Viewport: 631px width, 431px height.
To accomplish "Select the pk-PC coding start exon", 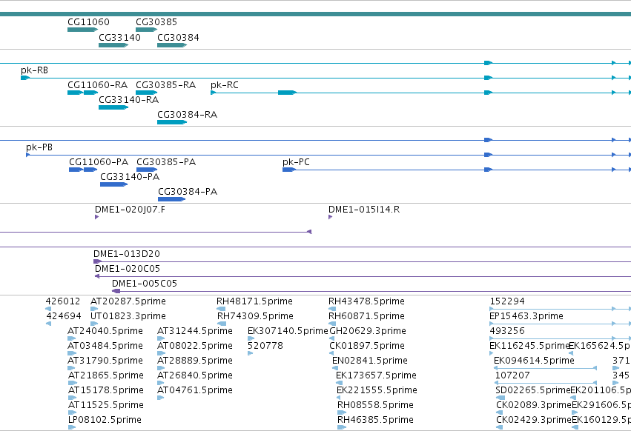I will [289, 170].
